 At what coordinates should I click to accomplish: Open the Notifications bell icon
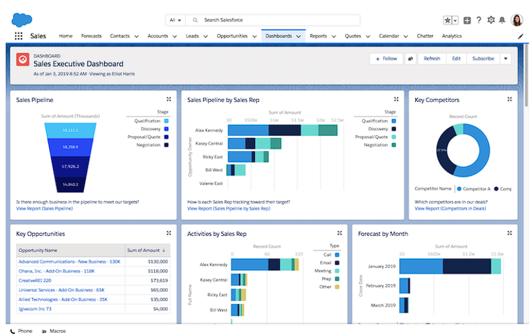point(502,20)
